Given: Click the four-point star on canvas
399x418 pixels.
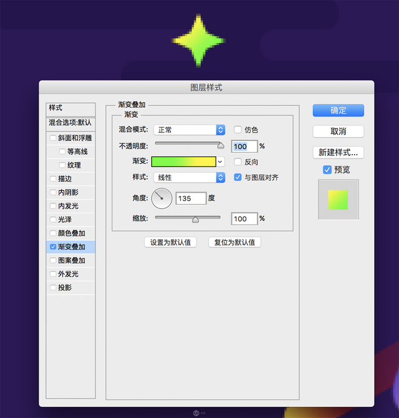Looking at the screenshot, I should click(198, 41).
